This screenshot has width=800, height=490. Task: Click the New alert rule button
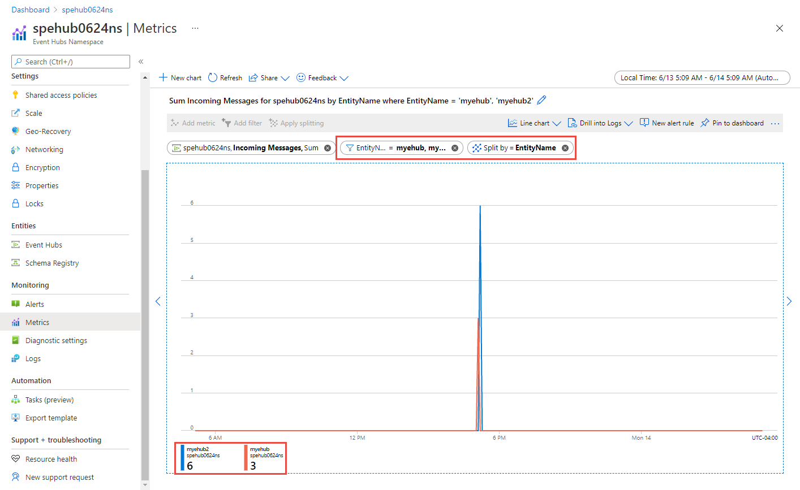[666, 123]
